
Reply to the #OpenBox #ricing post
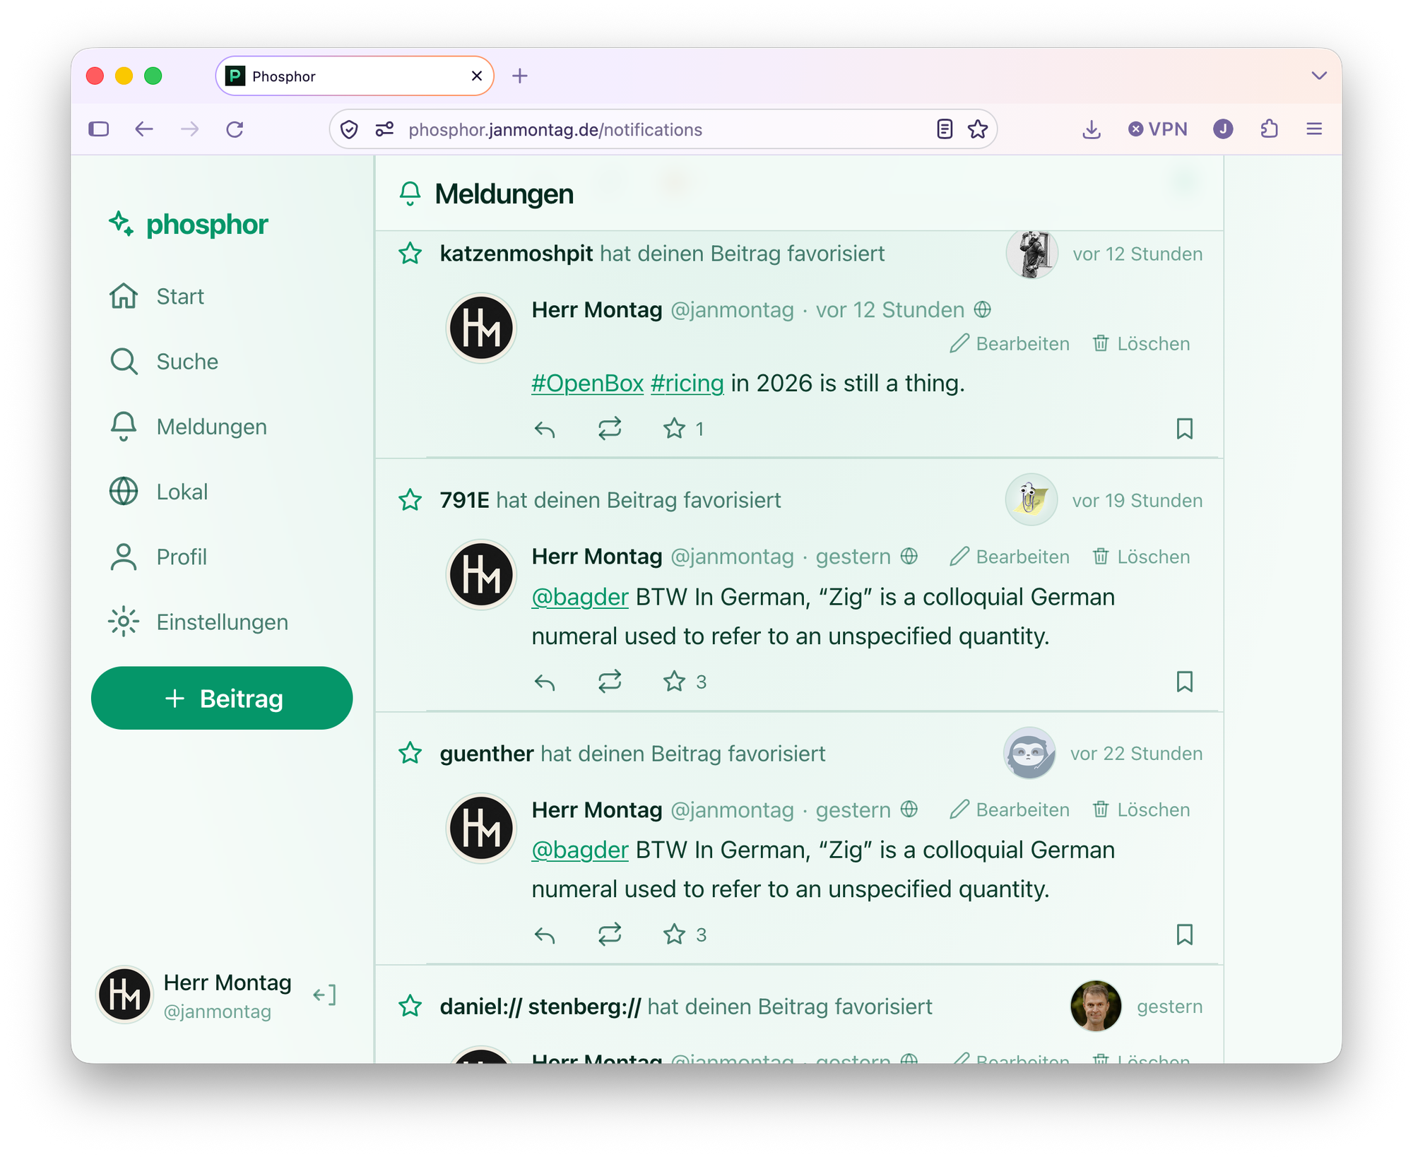(545, 429)
